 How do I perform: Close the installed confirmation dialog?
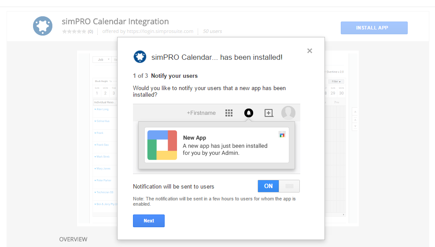310,51
